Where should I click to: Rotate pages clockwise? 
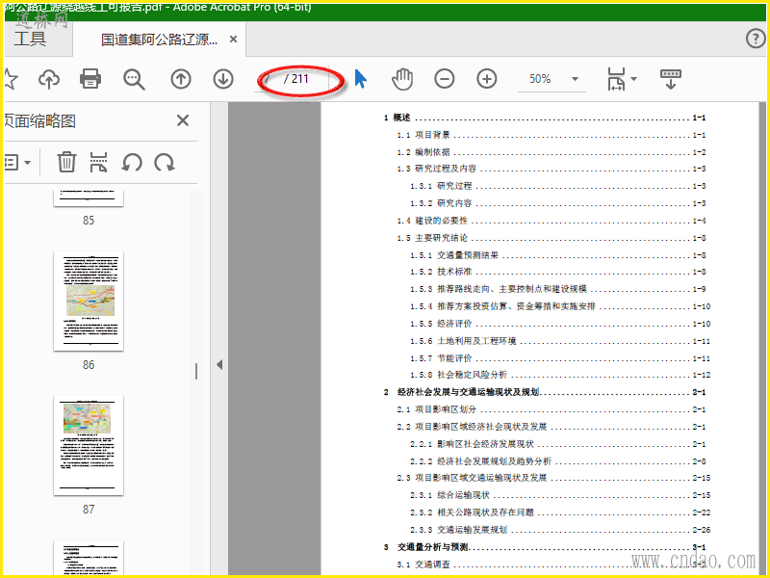(165, 162)
